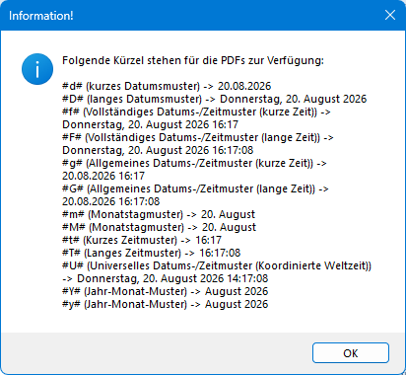Click the '#f# (Vollständiges Datums-/Zeitmuster (kurze Zeit))' line
The image size is (406, 375).
196,112
